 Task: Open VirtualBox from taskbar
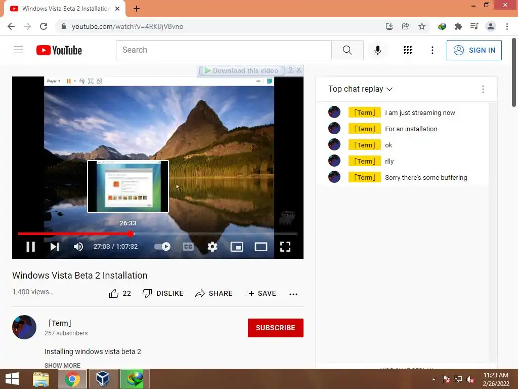point(103,379)
